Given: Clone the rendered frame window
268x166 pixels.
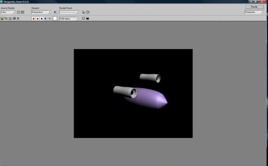Looking at the screenshot, I should (x=10, y=19).
